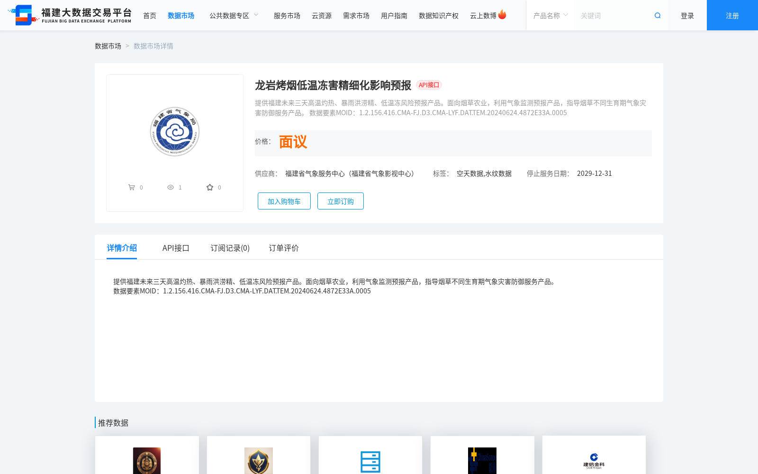Open the first recommended data card with dark red emblem
The width and height of the screenshot is (758, 474).
coord(147,455)
